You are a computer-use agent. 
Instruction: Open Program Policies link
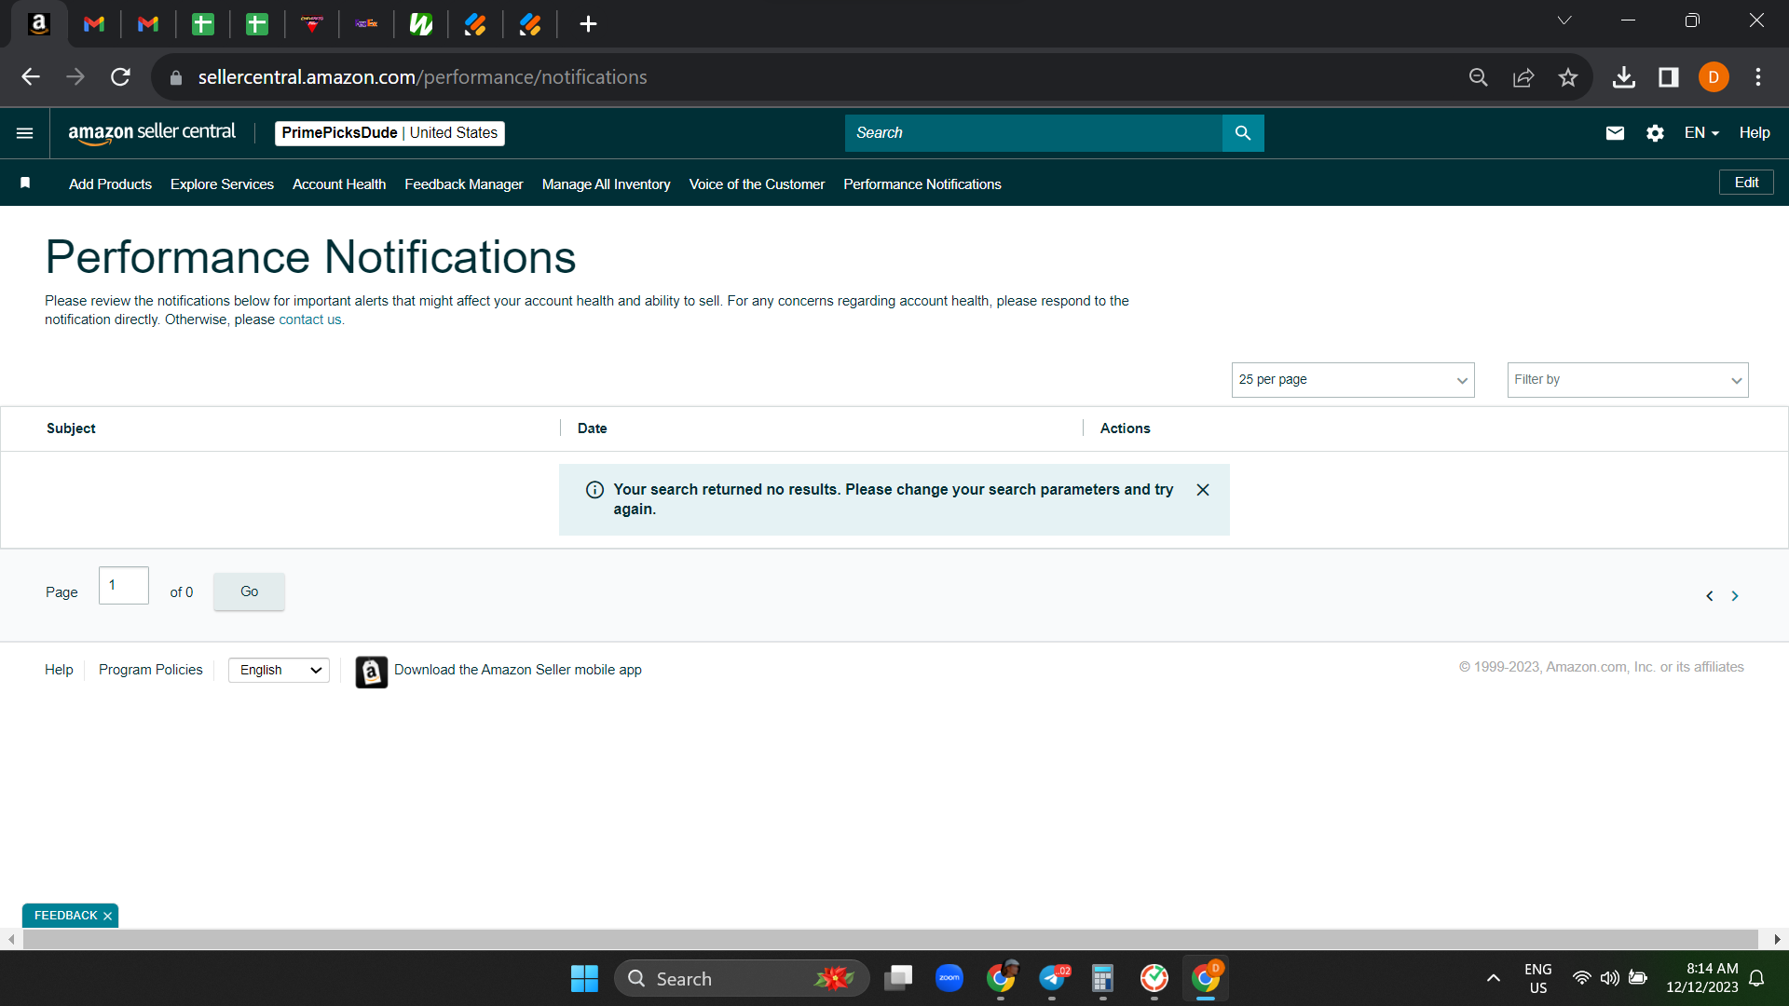tap(151, 670)
